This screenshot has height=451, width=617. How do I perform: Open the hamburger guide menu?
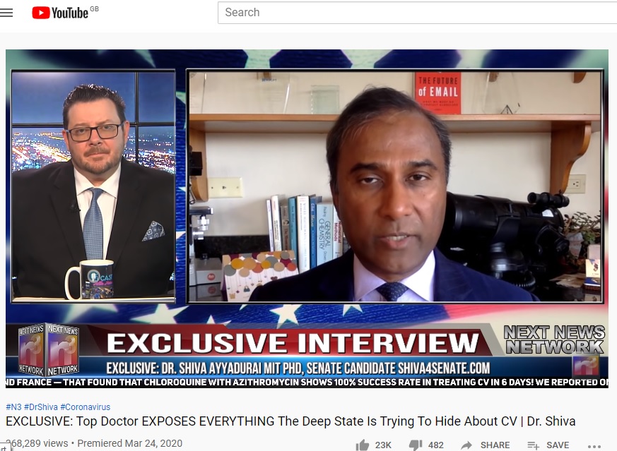pos(7,13)
